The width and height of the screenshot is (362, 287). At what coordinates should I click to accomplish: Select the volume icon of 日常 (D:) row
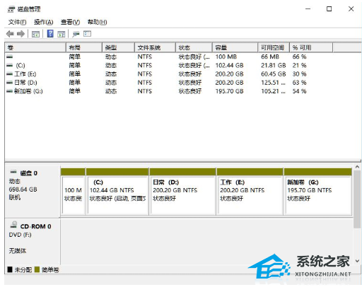[10, 83]
